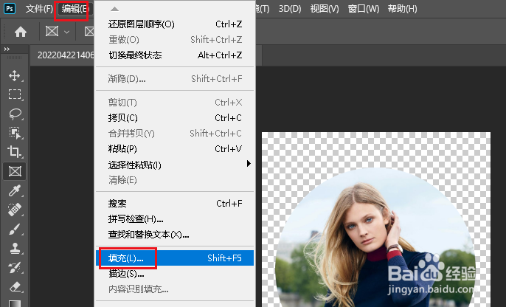Choose 还原图层顺序(O) menu item

pos(175,24)
